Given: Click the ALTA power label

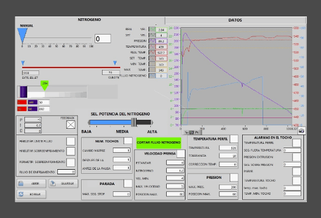Looking at the screenshot, I should pos(152,132).
